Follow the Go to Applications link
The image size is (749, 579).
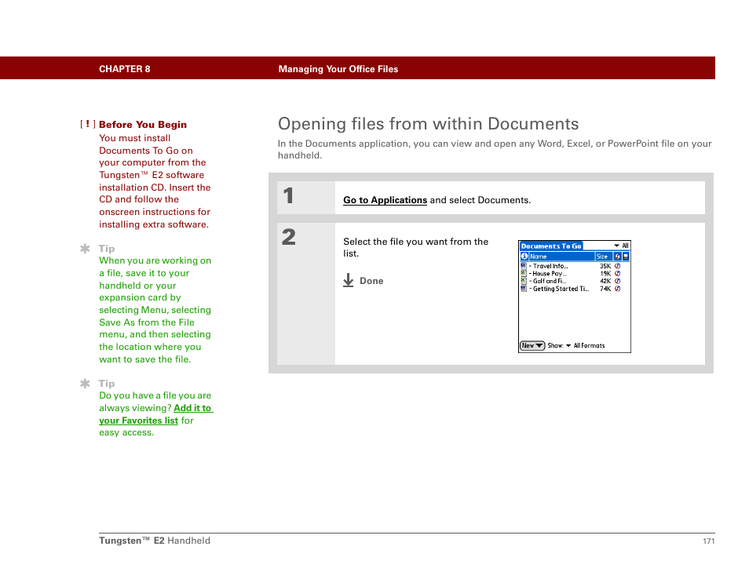[385, 200]
